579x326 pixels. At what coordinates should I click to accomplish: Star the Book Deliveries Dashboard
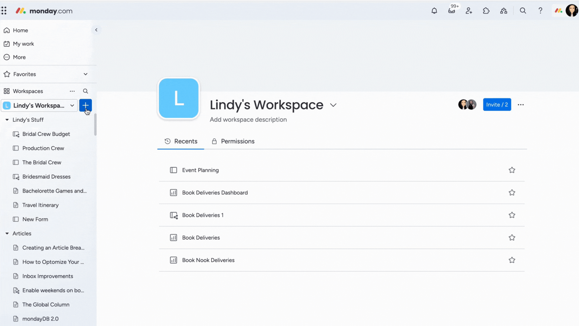tap(512, 193)
